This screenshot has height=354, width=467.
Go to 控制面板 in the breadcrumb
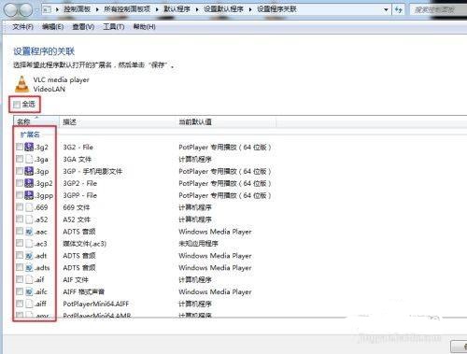click(x=78, y=9)
